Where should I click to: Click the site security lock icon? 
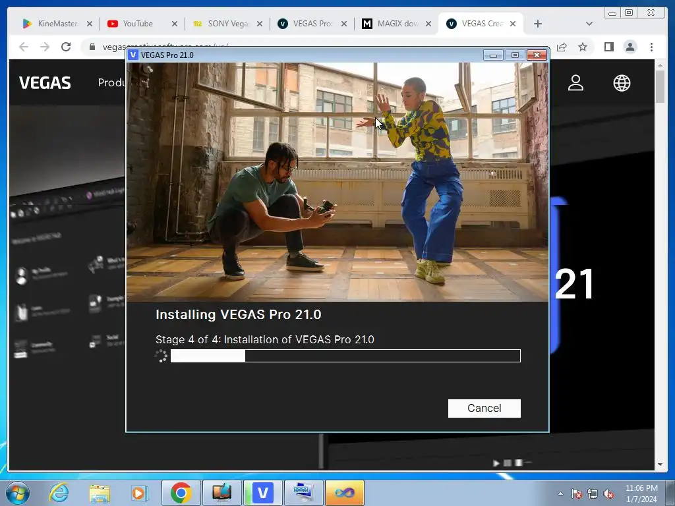point(92,47)
